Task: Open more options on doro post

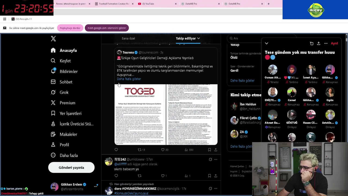Action: click(216, 188)
